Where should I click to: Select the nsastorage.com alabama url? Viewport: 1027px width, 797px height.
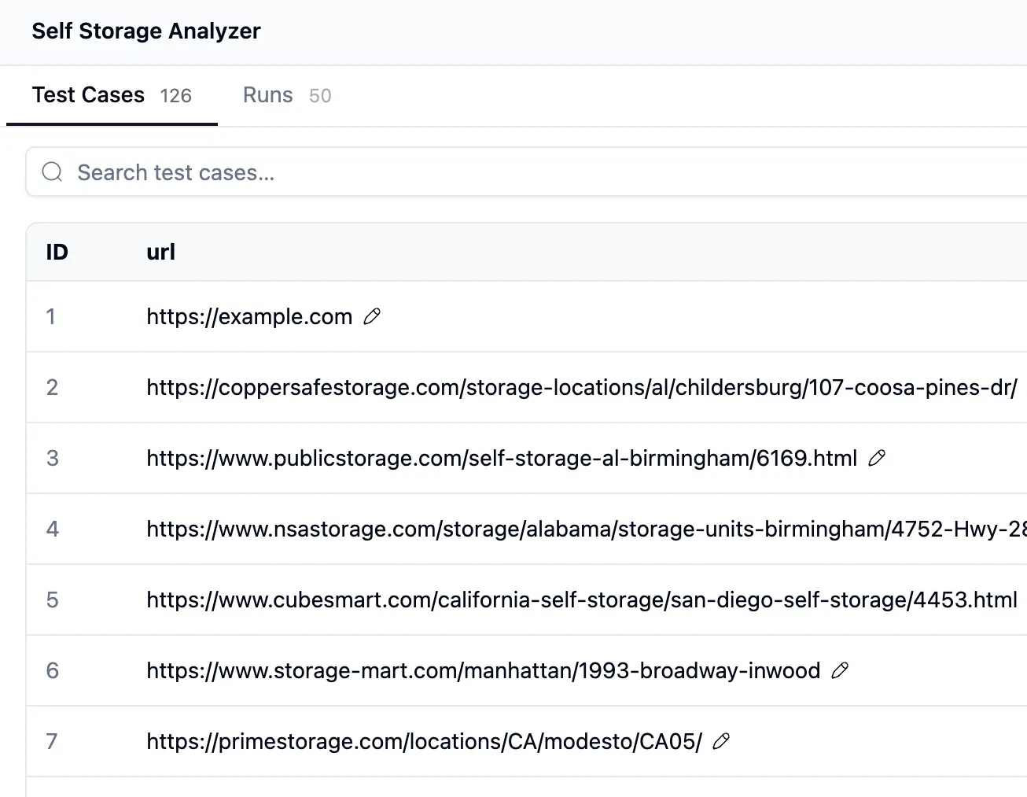[587, 529]
